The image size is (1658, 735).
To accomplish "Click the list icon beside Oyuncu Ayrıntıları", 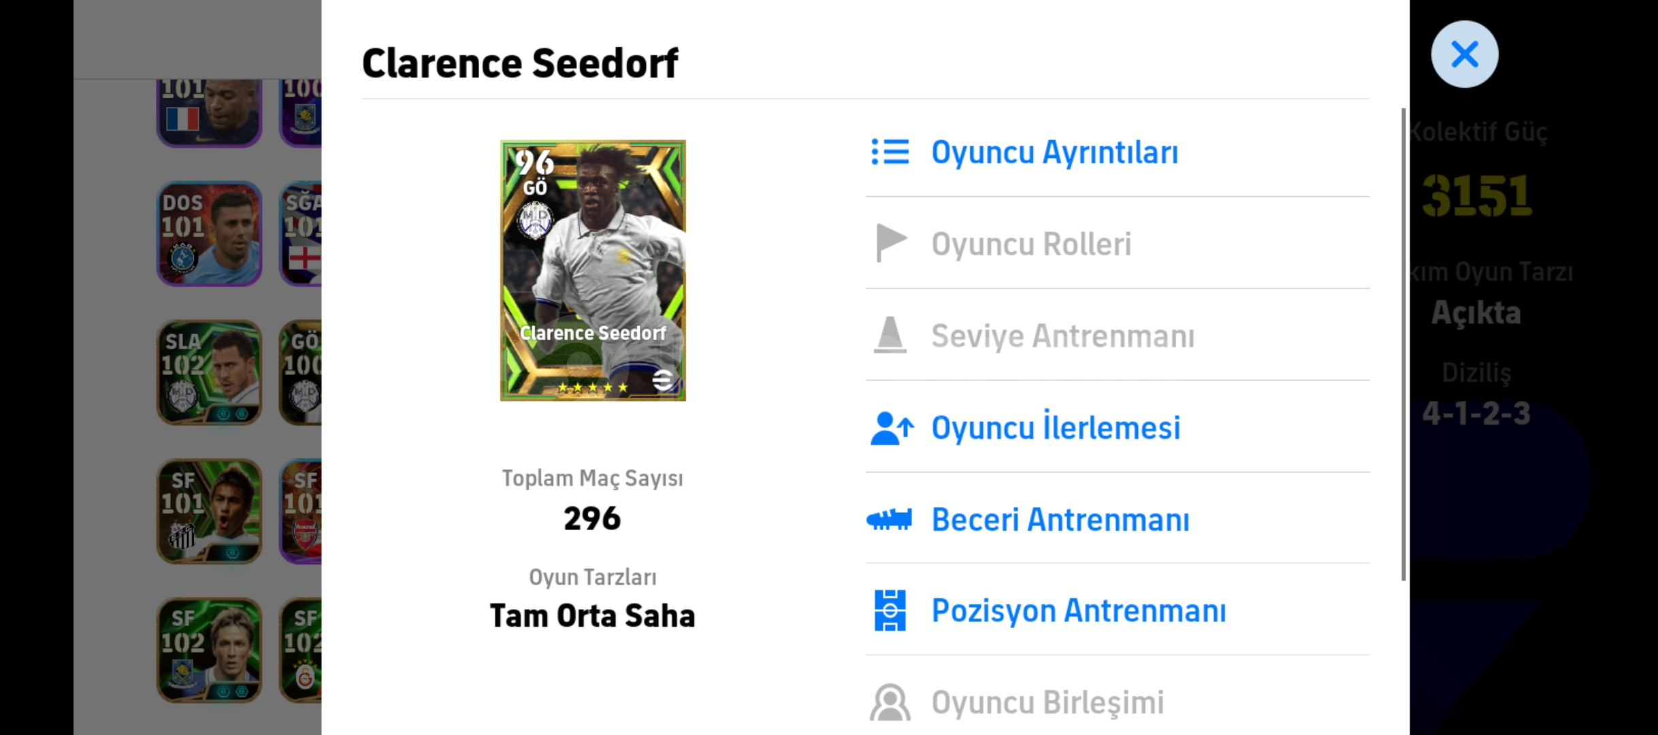I will click(x=890, y=152).
